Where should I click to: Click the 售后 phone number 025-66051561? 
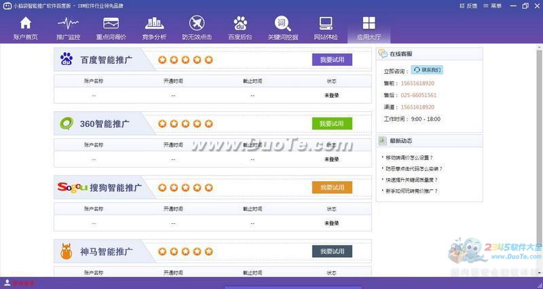coord(418,95)
